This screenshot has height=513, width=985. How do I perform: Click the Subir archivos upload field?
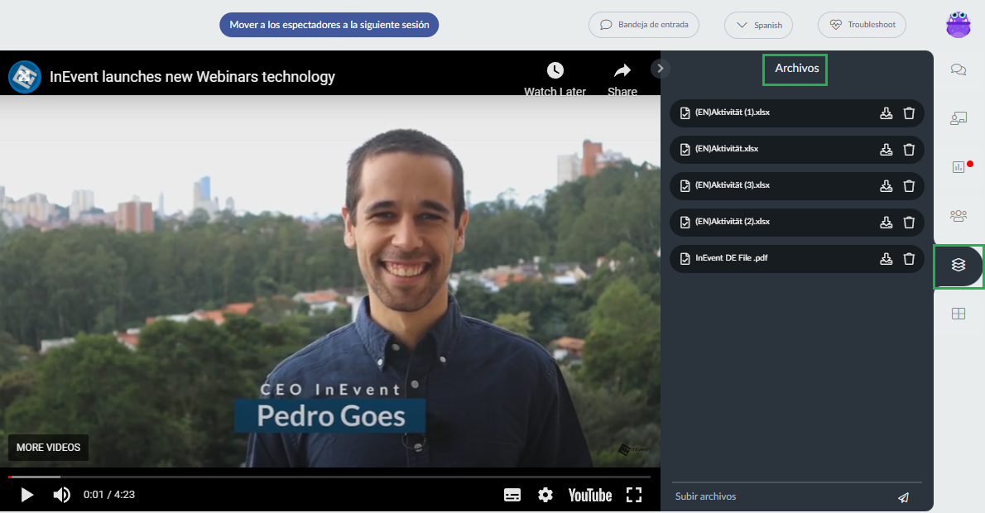[782, 496]
